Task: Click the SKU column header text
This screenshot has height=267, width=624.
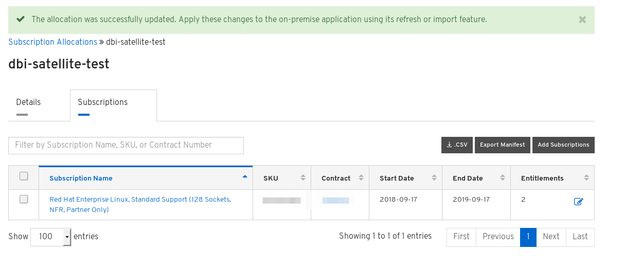Action: pos(271,179)
